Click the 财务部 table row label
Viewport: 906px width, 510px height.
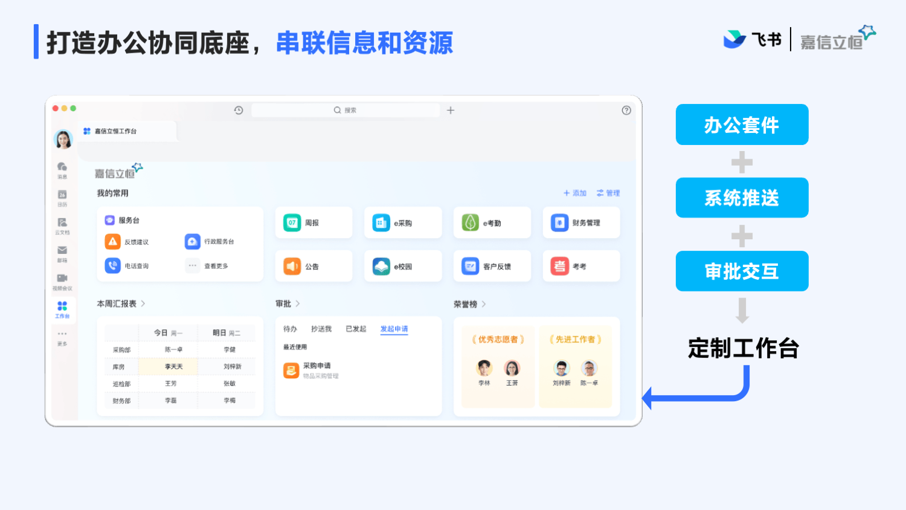121,401
